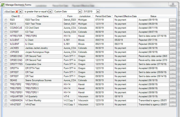Check the box for client 5323
The image size is (180, 117).
click(6, 20)
